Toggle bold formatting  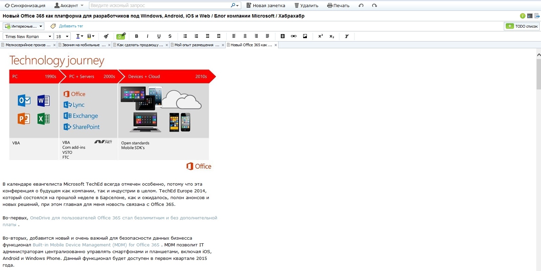[x=136, y=36]
